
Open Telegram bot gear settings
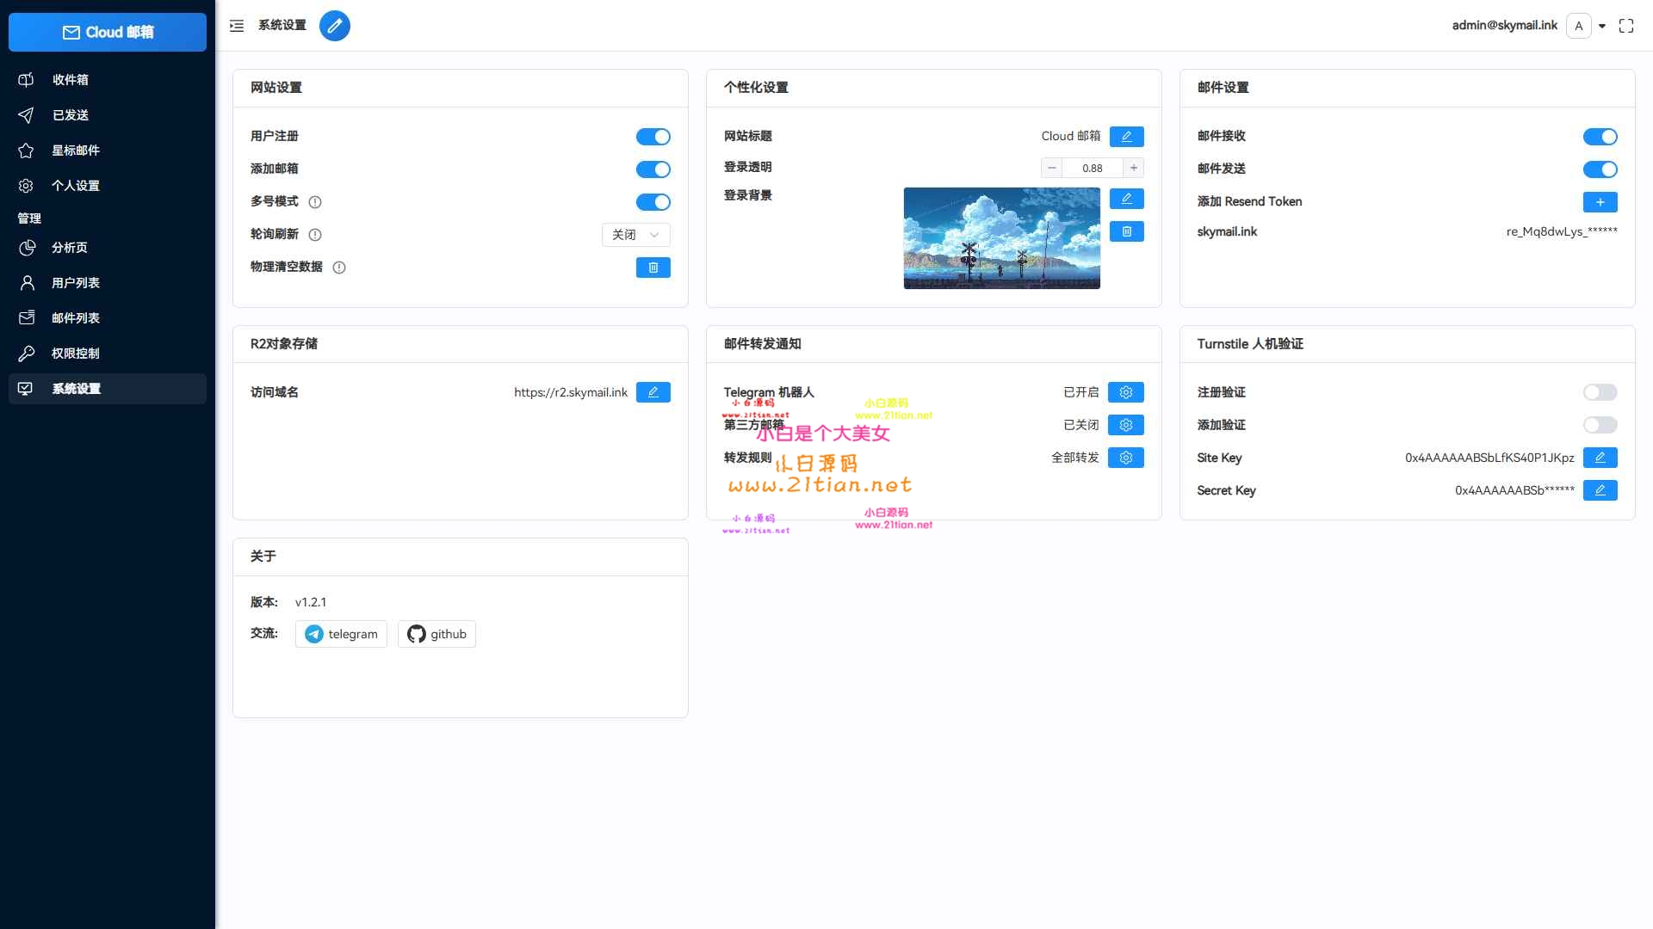[1125, 392]
